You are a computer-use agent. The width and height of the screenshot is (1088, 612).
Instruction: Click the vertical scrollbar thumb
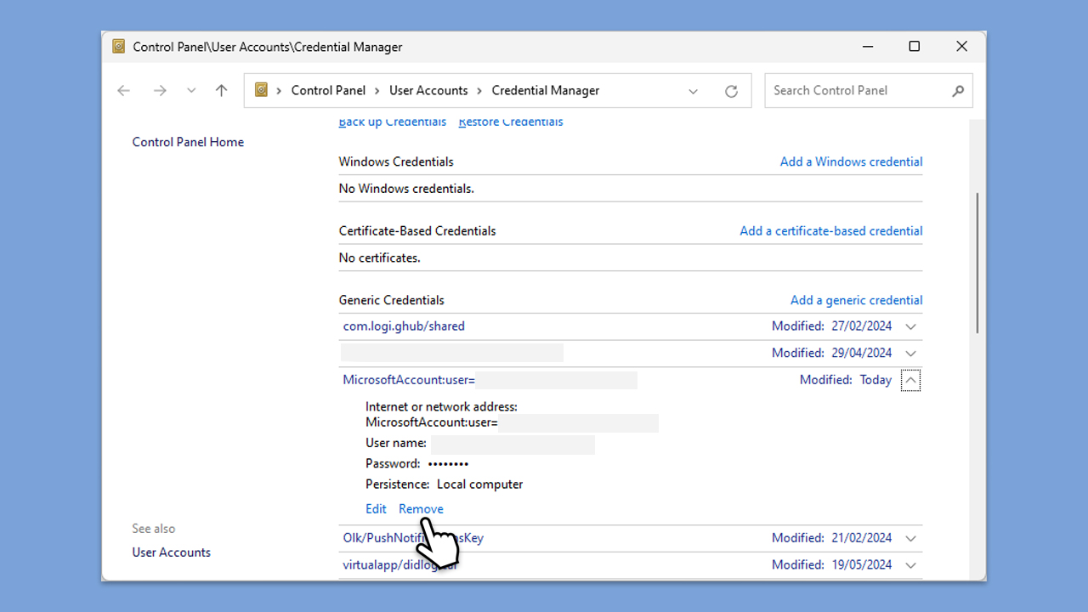pyautogui.click(x=977, y=263)
